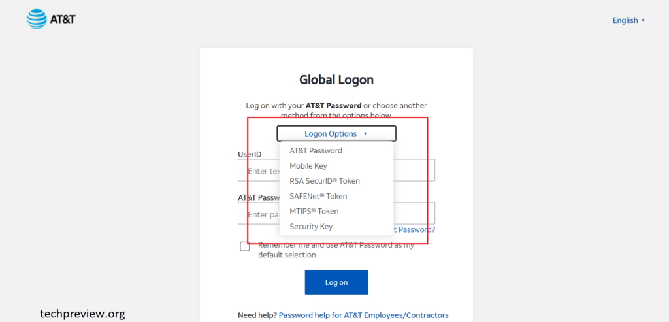Choose MTIPS Token logon method
The height and width of the screenshot is (322, 669).
[x=314, y=211]
